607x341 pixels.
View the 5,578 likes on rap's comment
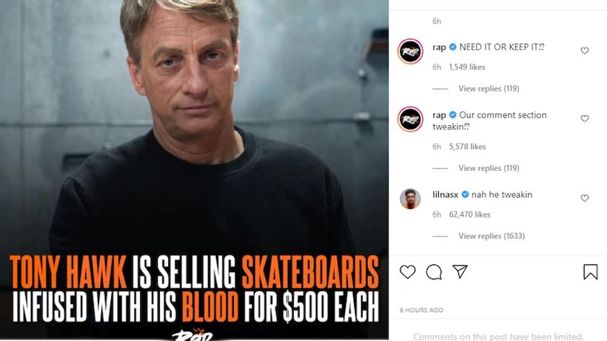click(467, 146)
